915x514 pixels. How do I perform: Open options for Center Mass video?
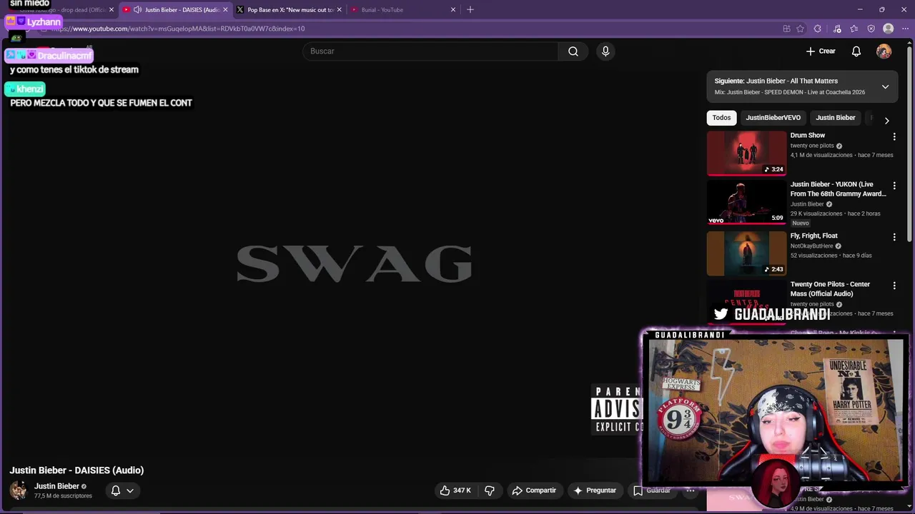tap(894, 286)
